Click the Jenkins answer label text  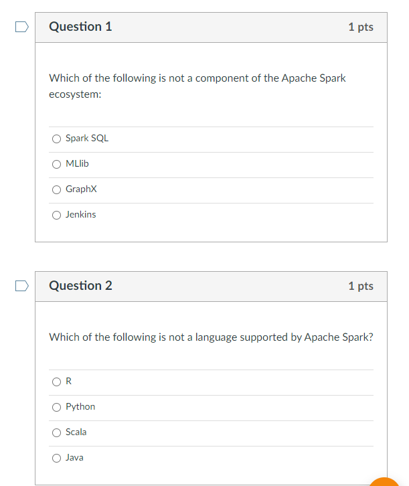[80, 214]
